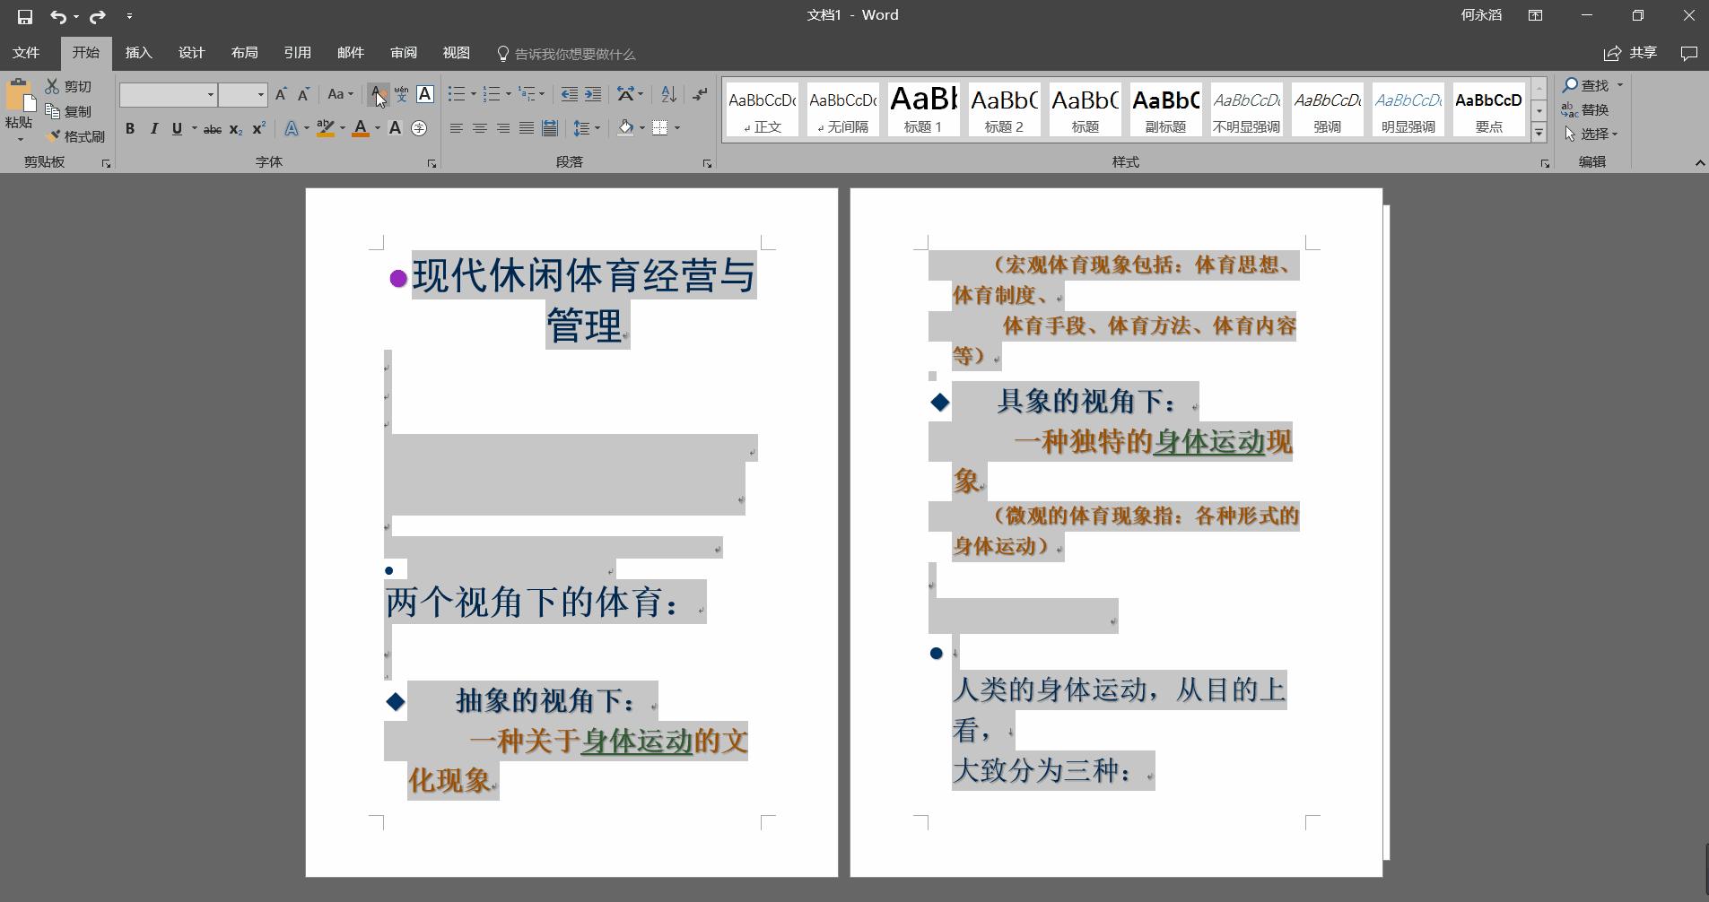Toggle bold formatting
Image resolution: width=1709 pixels, height=902 pixels.
pyautogui.click(x=130, y=128)
